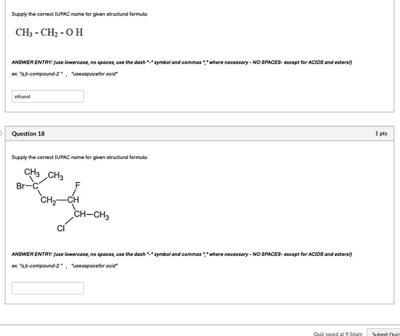Click the ethanol answer input field
Viewport: 400px width, 336px height.
click(47, 96)
